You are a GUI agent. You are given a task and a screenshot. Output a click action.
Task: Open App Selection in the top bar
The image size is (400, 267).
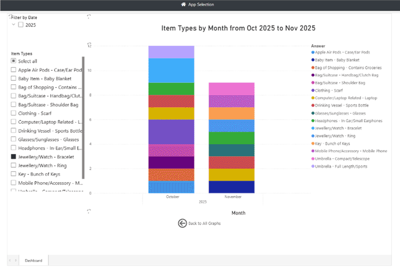coord(201,4)
